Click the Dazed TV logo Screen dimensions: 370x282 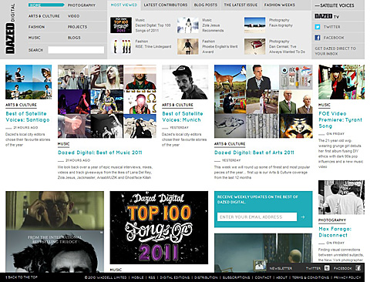[327, 16]
